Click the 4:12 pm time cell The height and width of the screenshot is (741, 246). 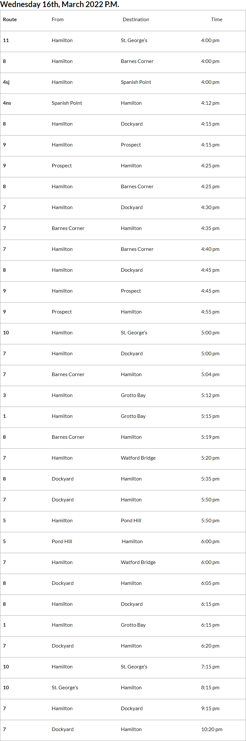[210, 103]
